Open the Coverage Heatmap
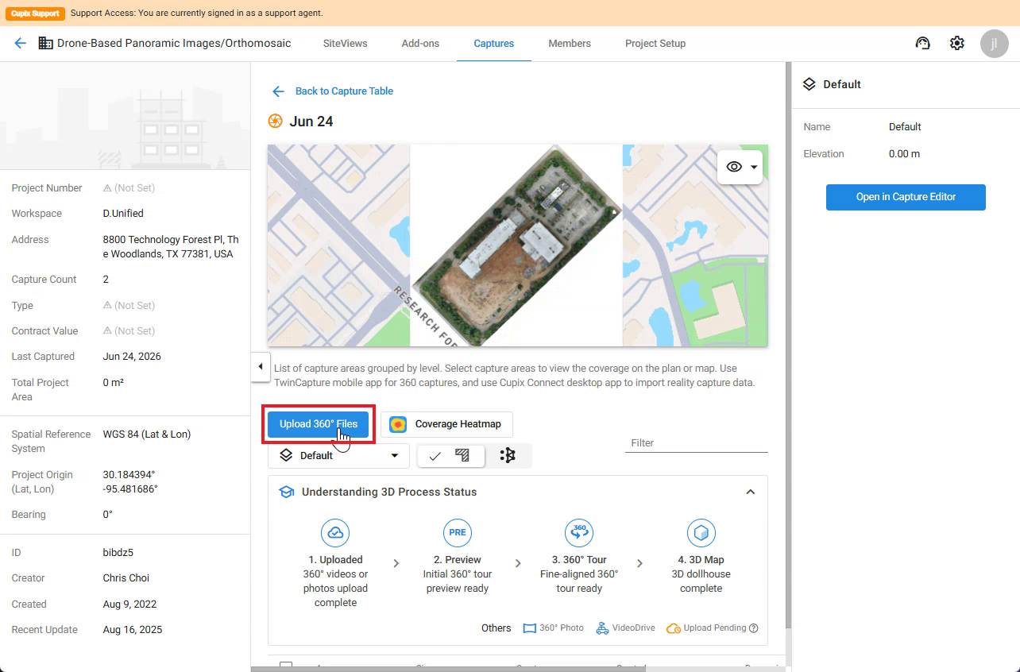This screenshot has width=1020, height=672. pos(446,424)
